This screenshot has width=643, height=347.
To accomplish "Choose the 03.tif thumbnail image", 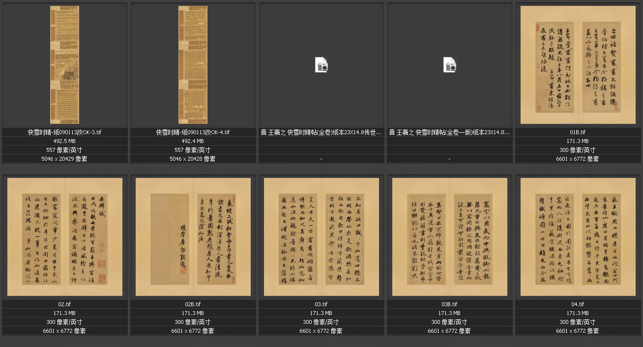I will coord(321,237).
